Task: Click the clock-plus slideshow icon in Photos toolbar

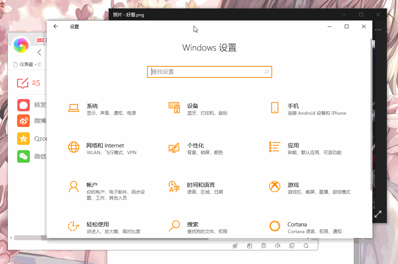Action: [x=249, y=246]
